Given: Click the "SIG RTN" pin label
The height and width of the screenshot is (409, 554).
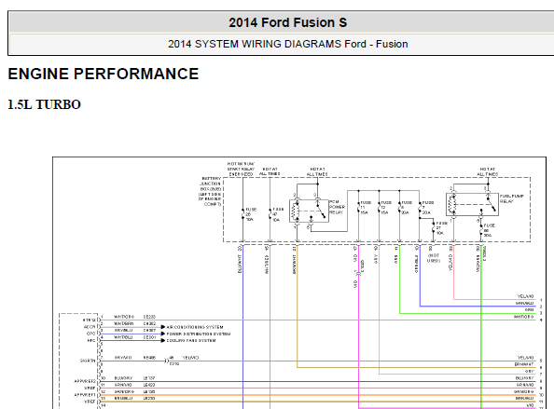Looking at the screenshot, I should tap(88, 361).
